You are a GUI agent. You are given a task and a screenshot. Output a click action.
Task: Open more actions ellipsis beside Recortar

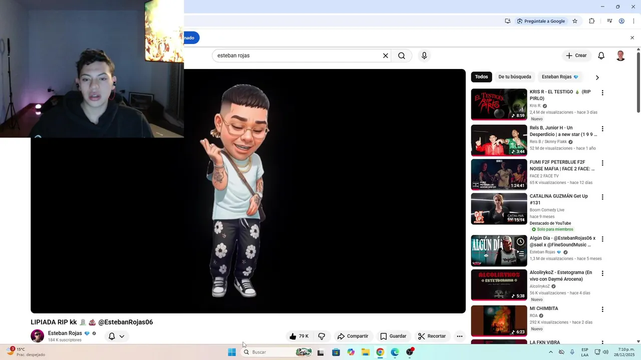(460, 336)
